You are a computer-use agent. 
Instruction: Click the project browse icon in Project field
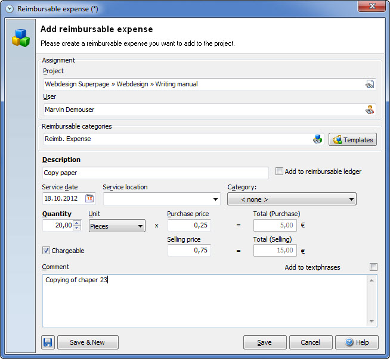(x=370, y=84)
